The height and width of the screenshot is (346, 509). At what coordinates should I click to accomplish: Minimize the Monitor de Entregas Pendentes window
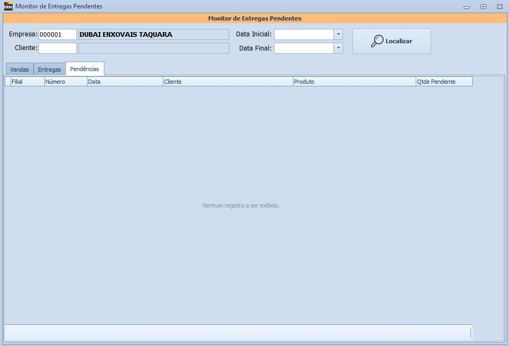(x=466, y=7)
